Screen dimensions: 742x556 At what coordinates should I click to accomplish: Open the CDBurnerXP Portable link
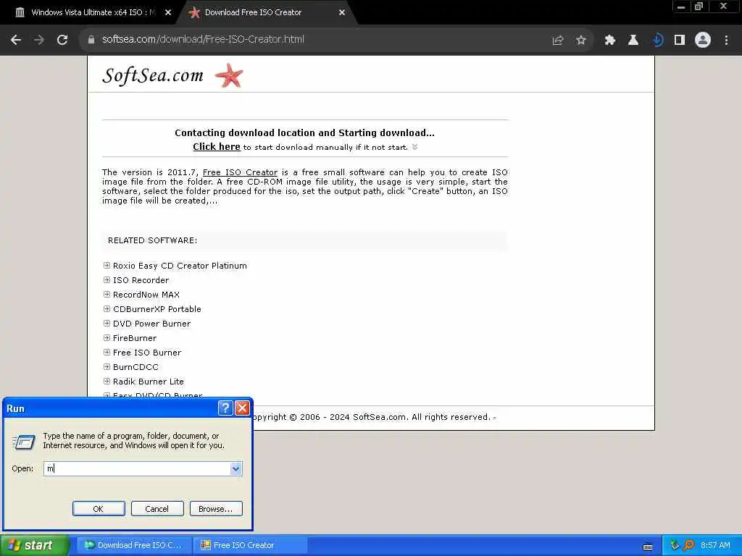[x=157, y=309]
